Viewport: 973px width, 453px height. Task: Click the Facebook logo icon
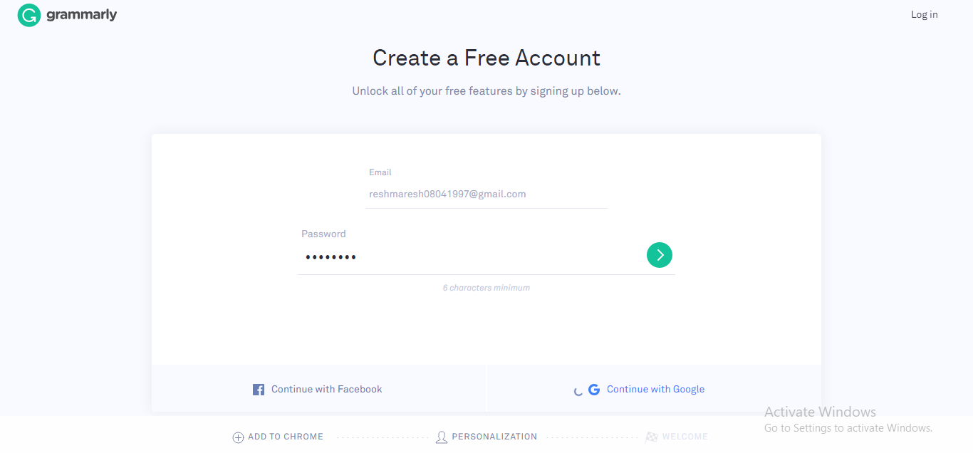pyautogui.click(x=259, y=390)
